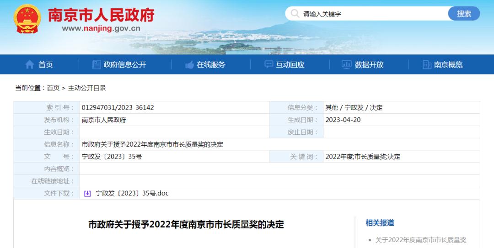Click index number 012947031/2023-36142
Image resolution: width=494 pixels, height=248 pixels.
(x=118, y=108)
